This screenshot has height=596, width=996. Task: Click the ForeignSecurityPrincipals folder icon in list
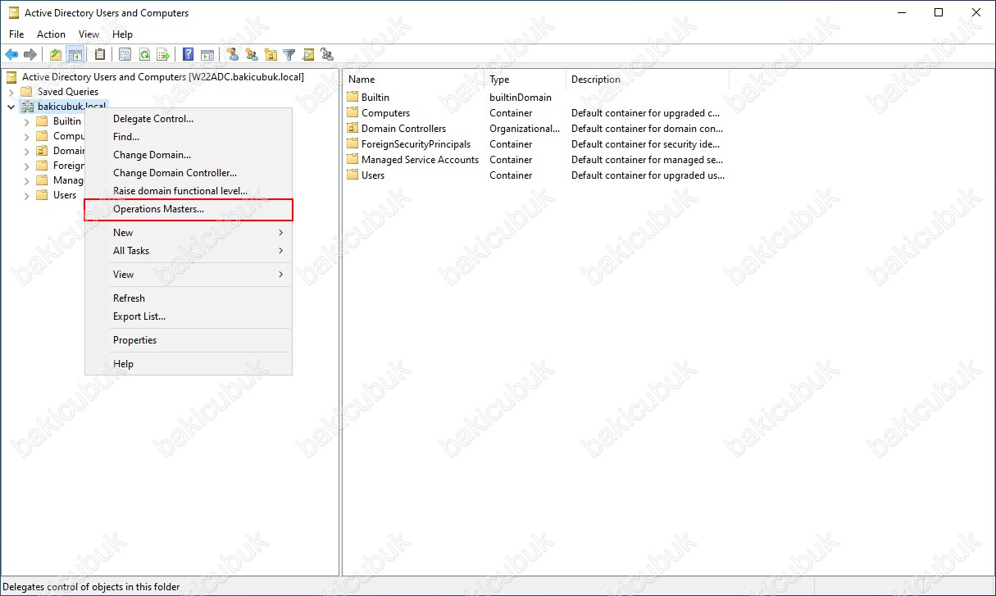point(352,144)
